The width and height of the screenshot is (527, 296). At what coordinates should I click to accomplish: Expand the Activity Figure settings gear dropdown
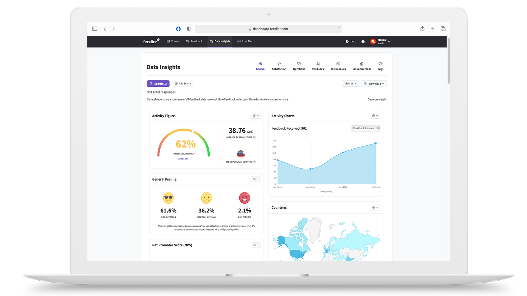[x=256, y=116]
